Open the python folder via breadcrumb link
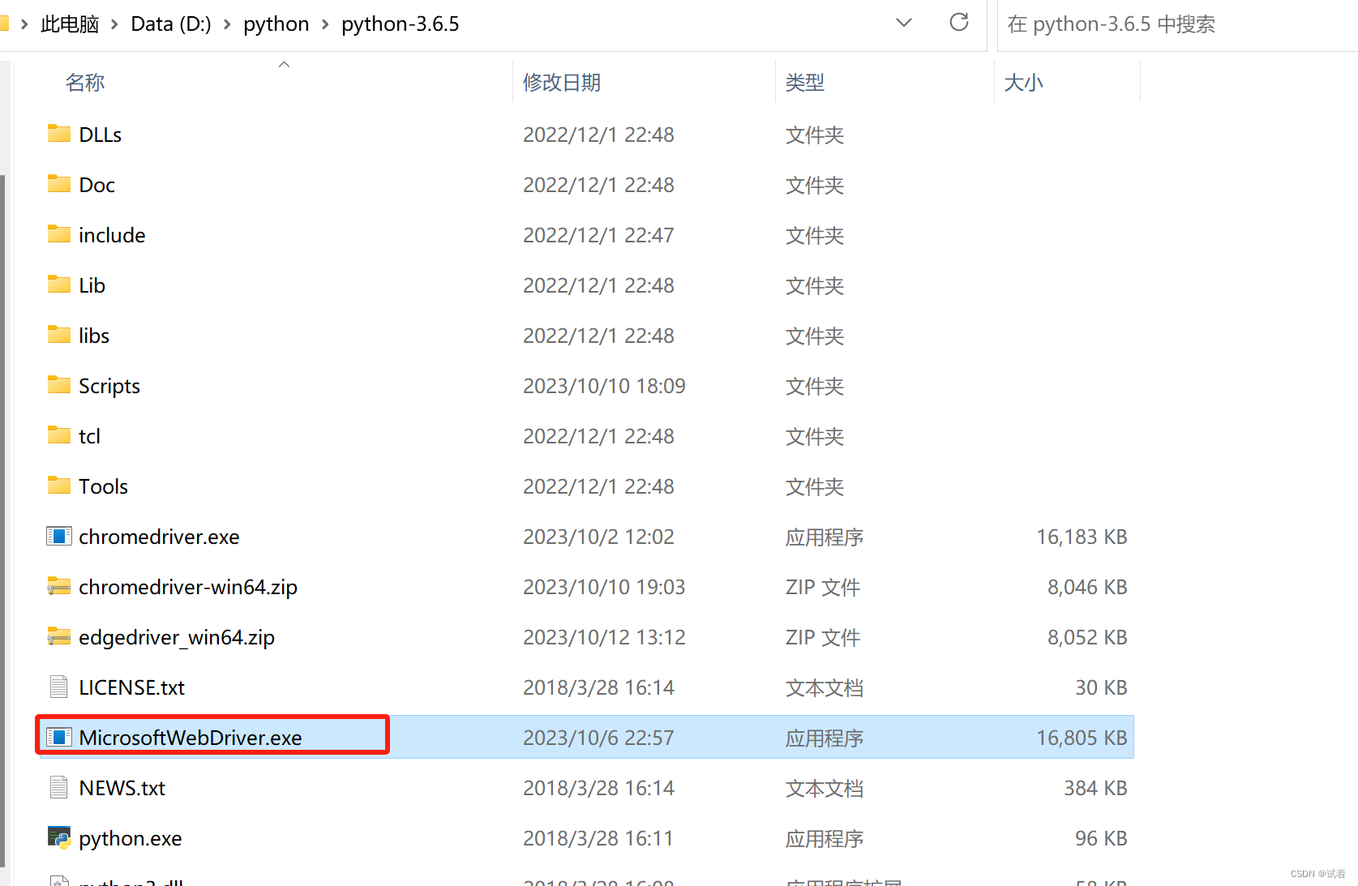 tap(276, 24)
